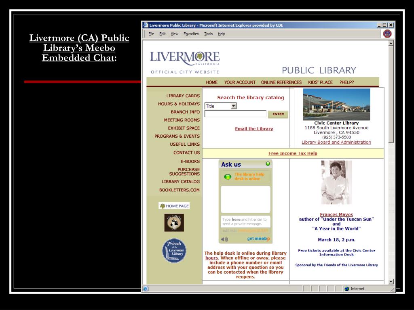Image resolution: width=414 pixels, height=310 pixels.
Task: Open BOOKLETTERS.COM sidebar link
Action: click(x=179, y=190)
